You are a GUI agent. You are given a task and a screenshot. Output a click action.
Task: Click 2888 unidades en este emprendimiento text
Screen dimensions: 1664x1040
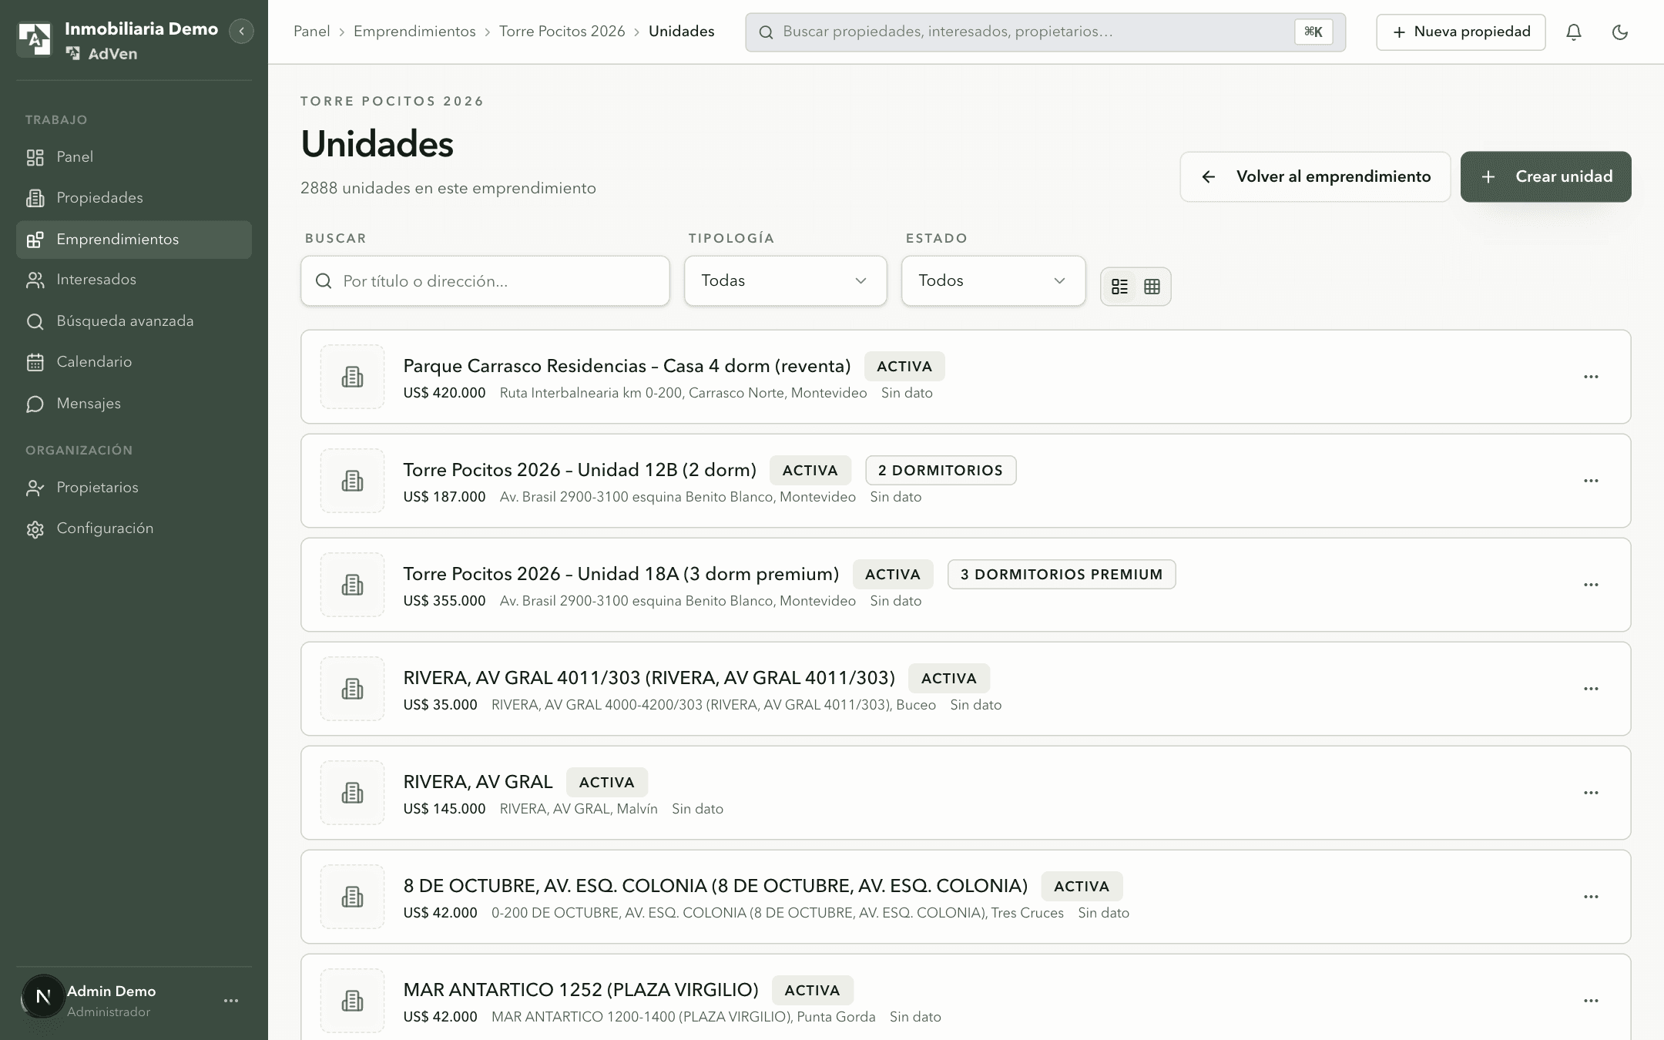(448, 188)
